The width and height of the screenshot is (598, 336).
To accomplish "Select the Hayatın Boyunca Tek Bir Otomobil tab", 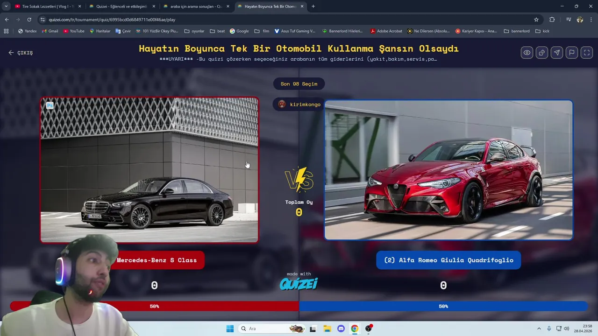I will [x=271, y=7].
